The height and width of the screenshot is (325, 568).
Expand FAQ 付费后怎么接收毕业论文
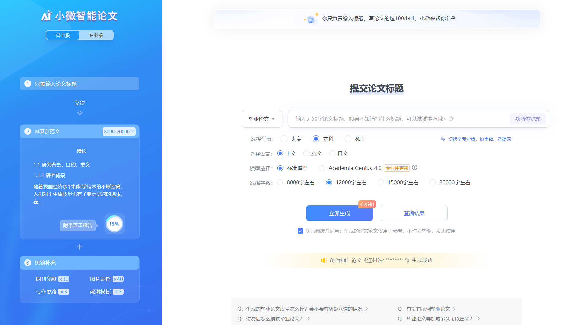(273, 319)
